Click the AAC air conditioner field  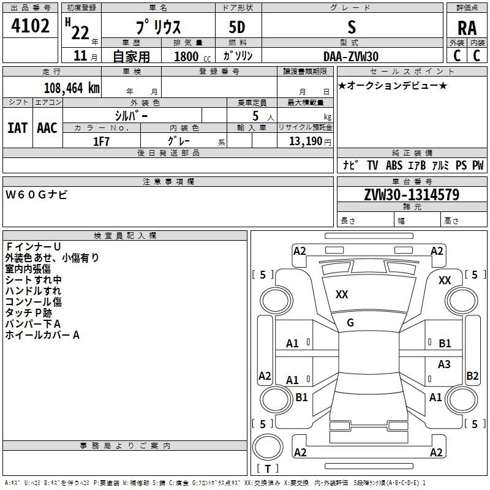[47, 128]
